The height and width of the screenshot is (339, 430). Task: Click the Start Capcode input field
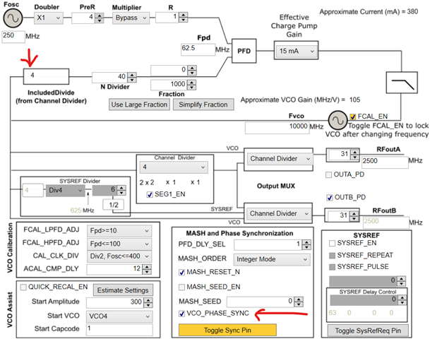119,329
